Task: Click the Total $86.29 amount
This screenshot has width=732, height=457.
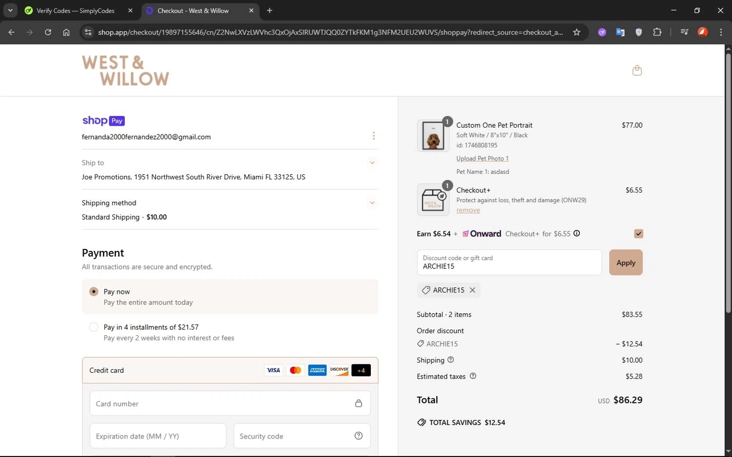Action: coord(628,400)
